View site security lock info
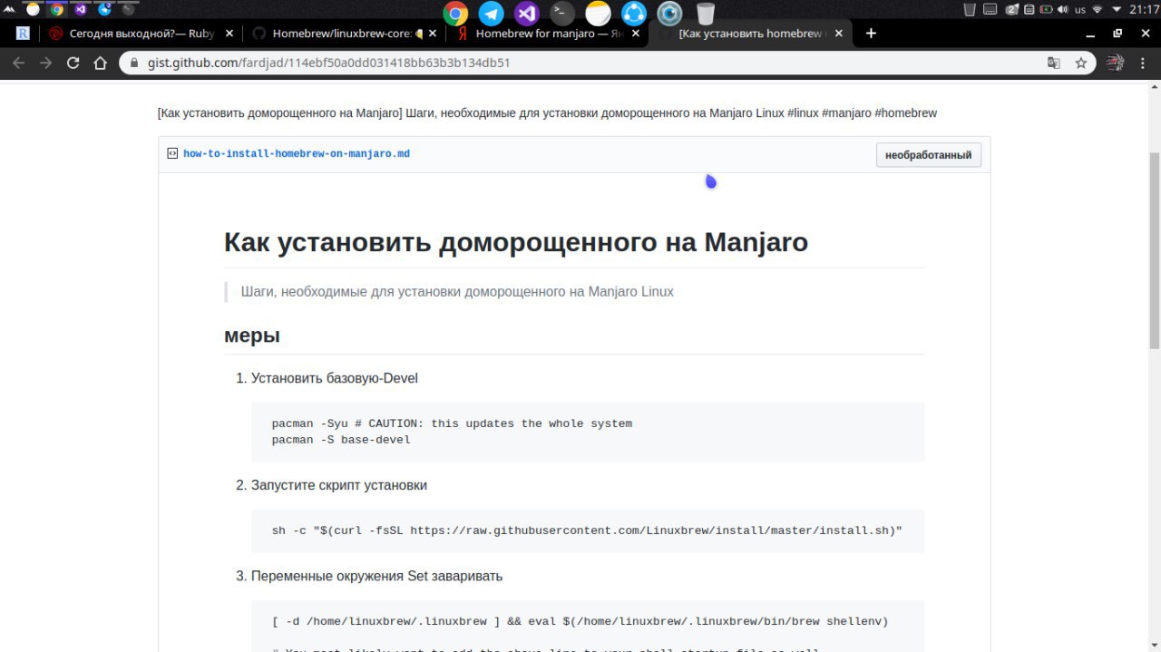This screenshot has width=1161, height=652. [134, 63]
